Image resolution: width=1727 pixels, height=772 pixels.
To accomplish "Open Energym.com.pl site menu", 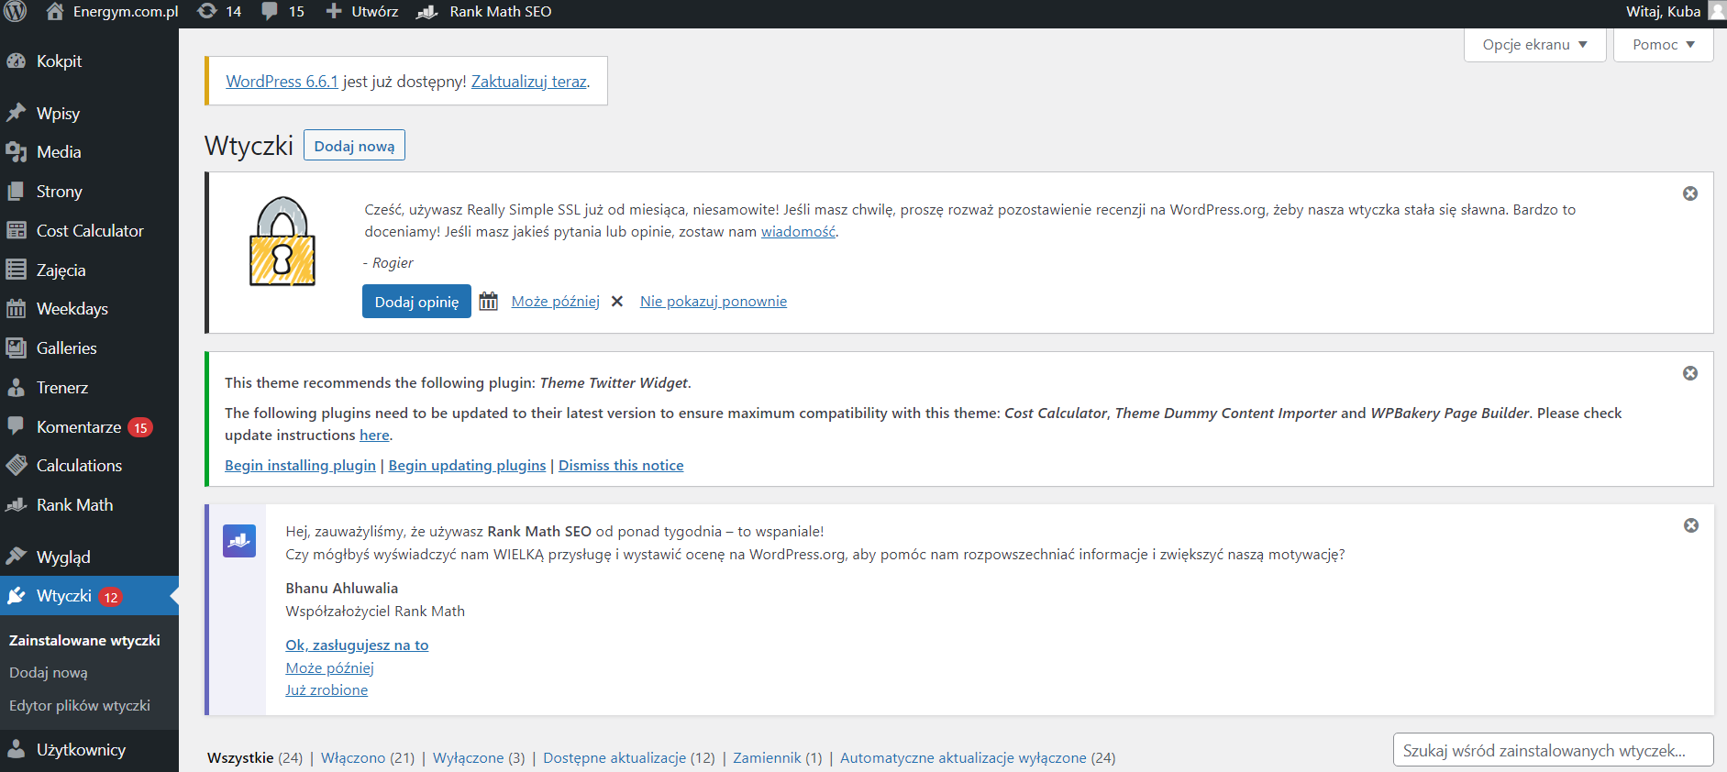I will (112, 12).
